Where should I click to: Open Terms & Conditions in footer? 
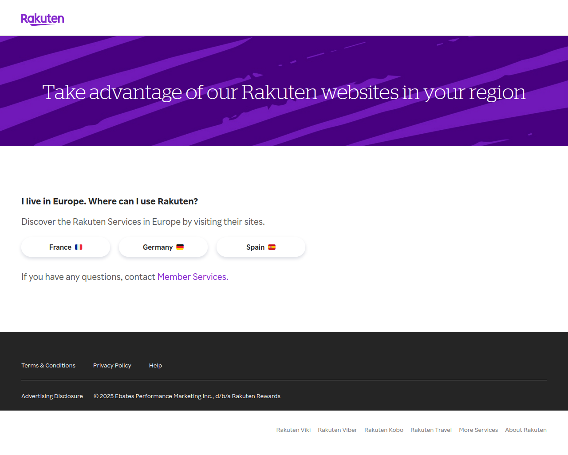tap(48, 365)
